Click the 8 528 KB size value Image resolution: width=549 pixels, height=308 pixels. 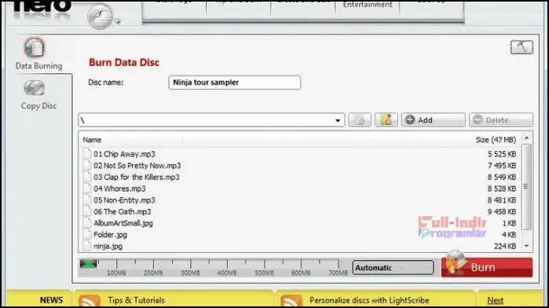pyautogui.click(x=502, y=189)
